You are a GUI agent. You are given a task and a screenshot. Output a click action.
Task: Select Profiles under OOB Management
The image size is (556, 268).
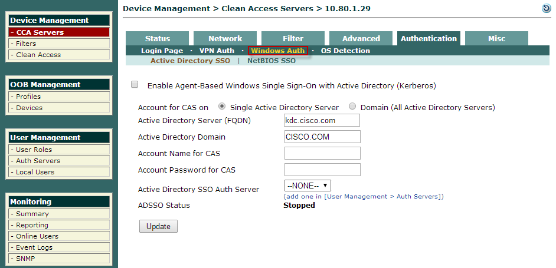click(x=59, y=96)
